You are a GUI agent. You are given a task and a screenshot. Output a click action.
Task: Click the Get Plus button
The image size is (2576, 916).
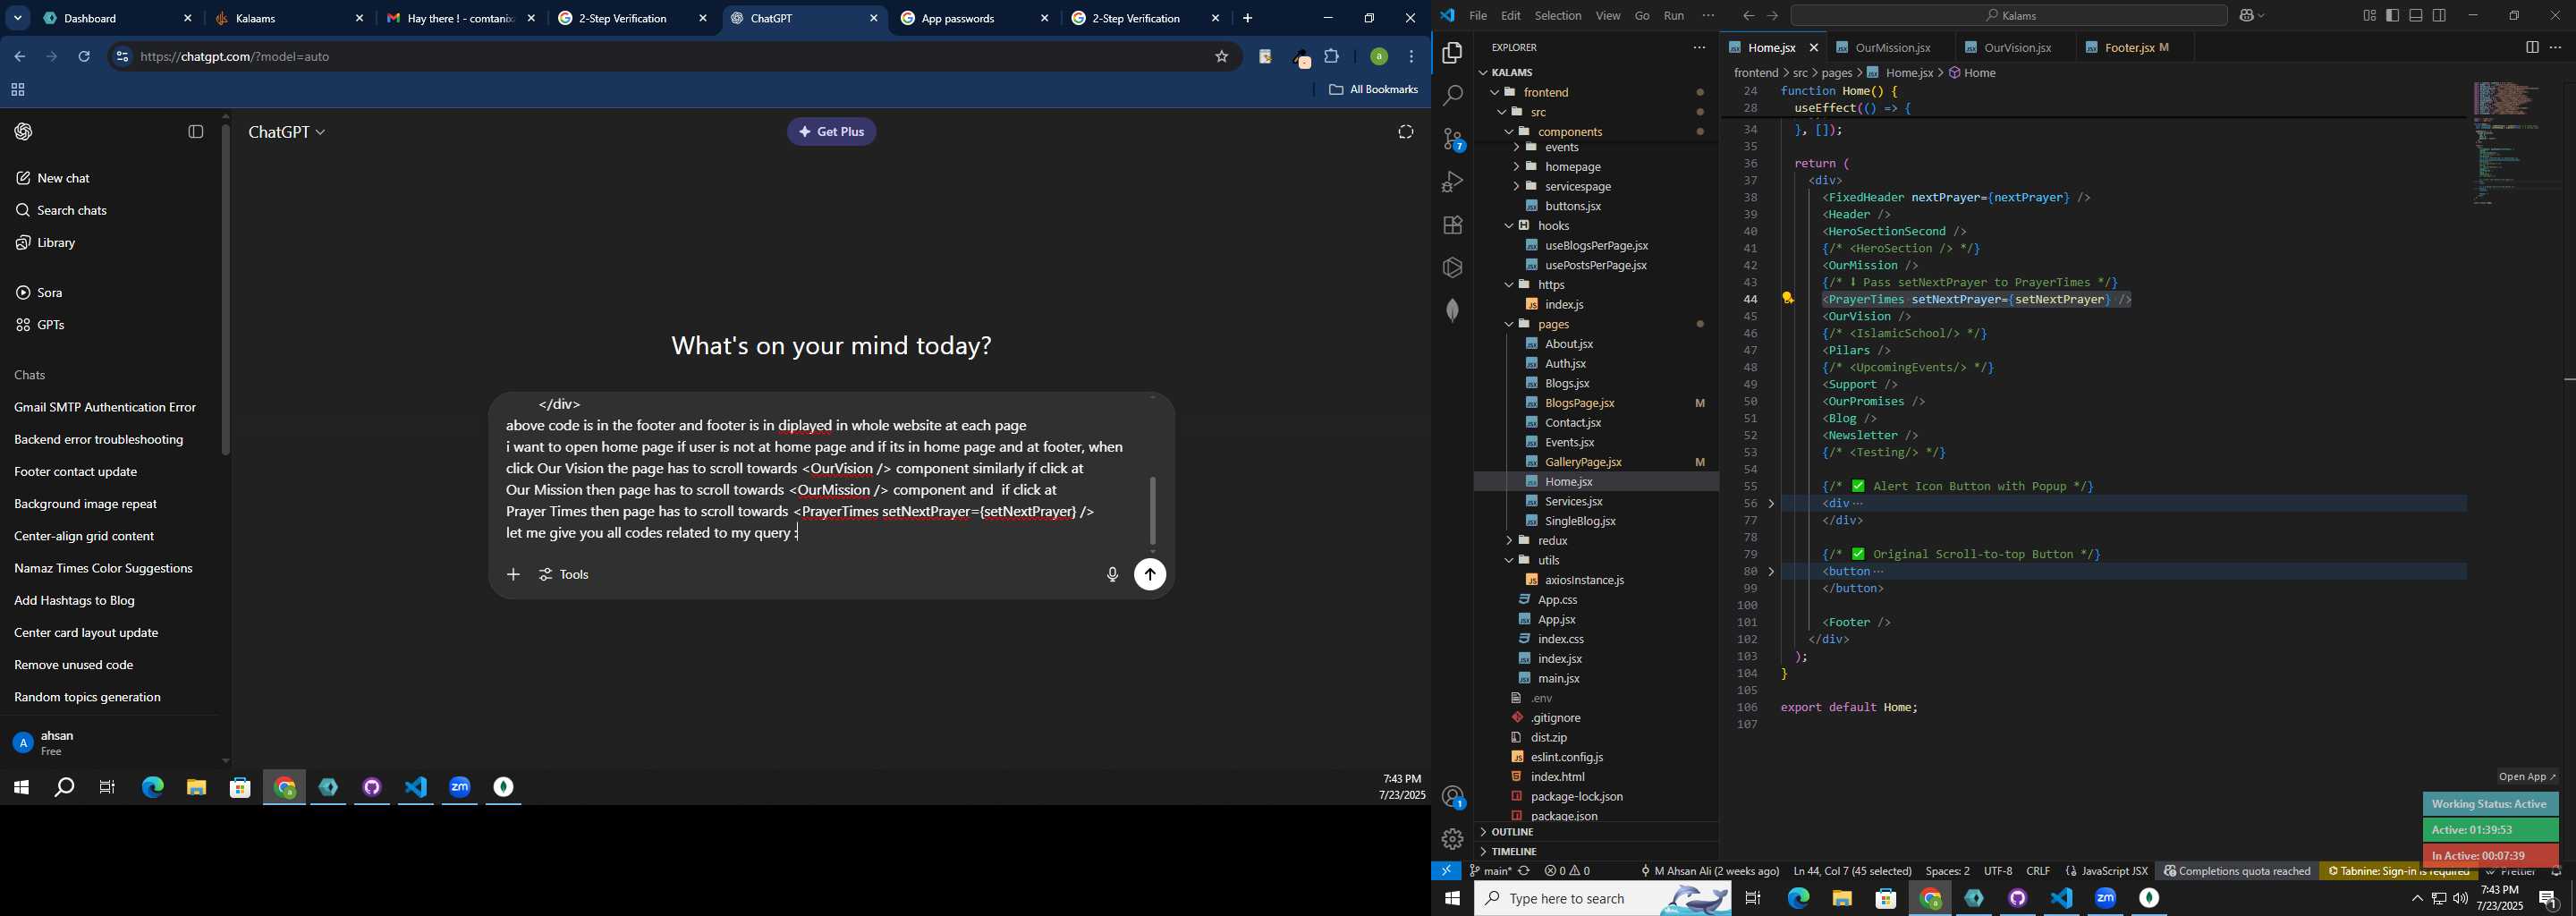click(832, 132)
